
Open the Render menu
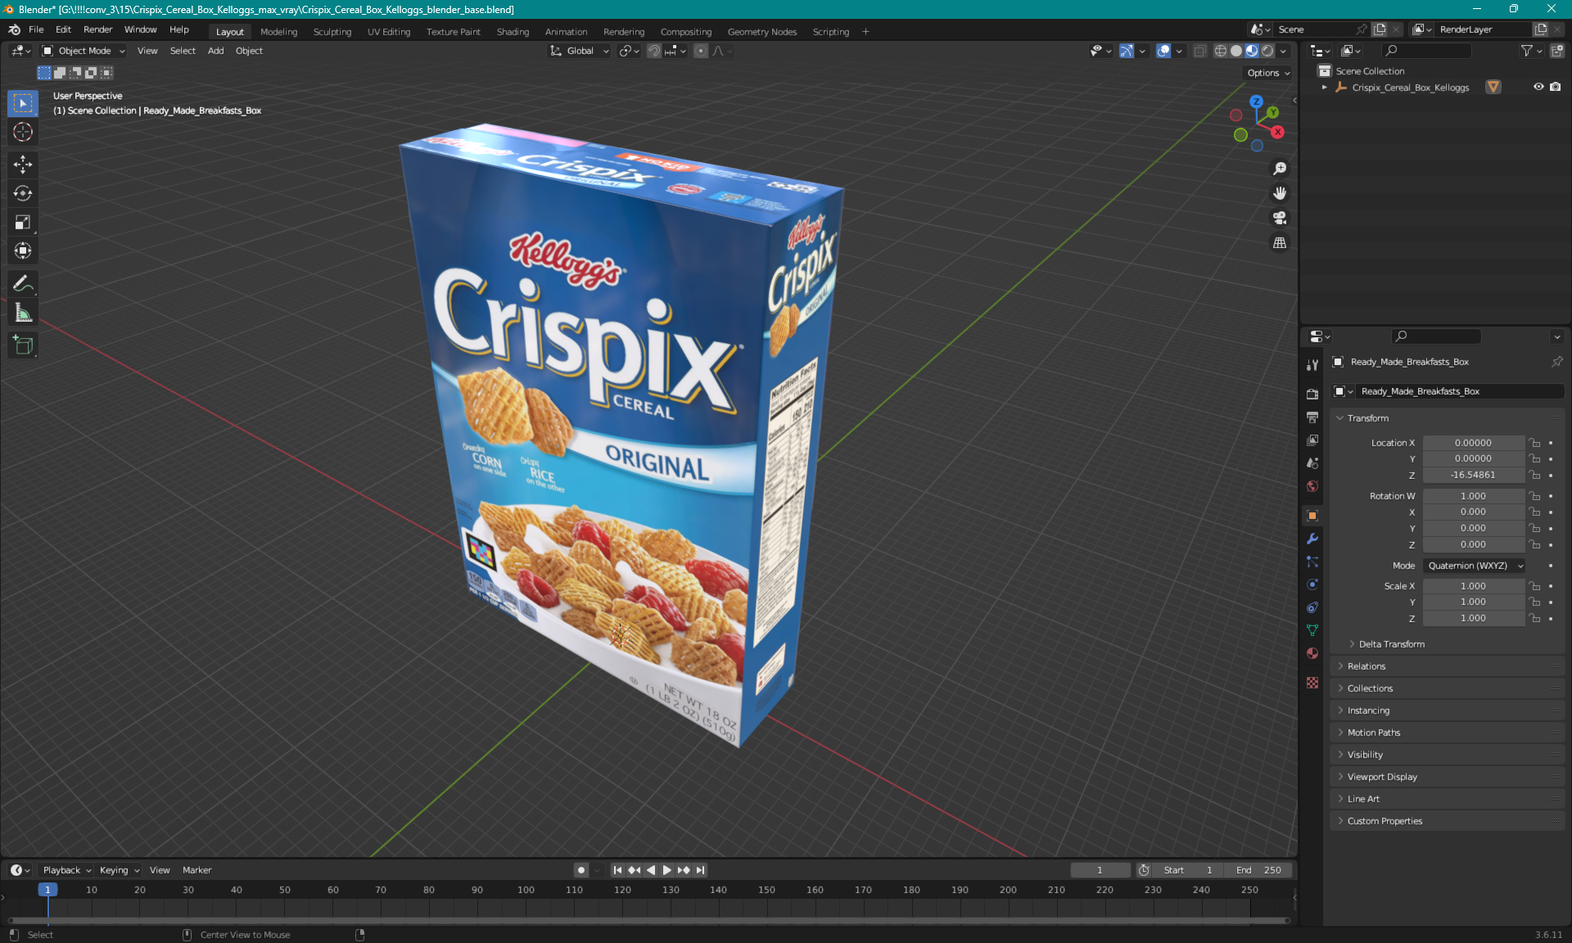coord(97,29)
